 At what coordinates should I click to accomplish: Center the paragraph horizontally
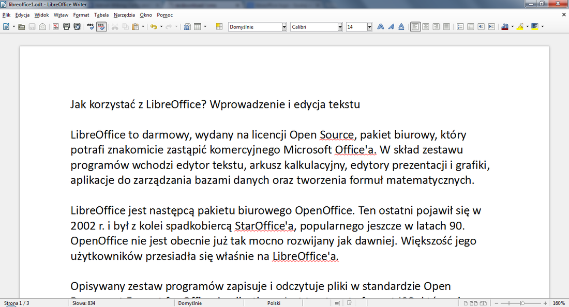(426, 26)
